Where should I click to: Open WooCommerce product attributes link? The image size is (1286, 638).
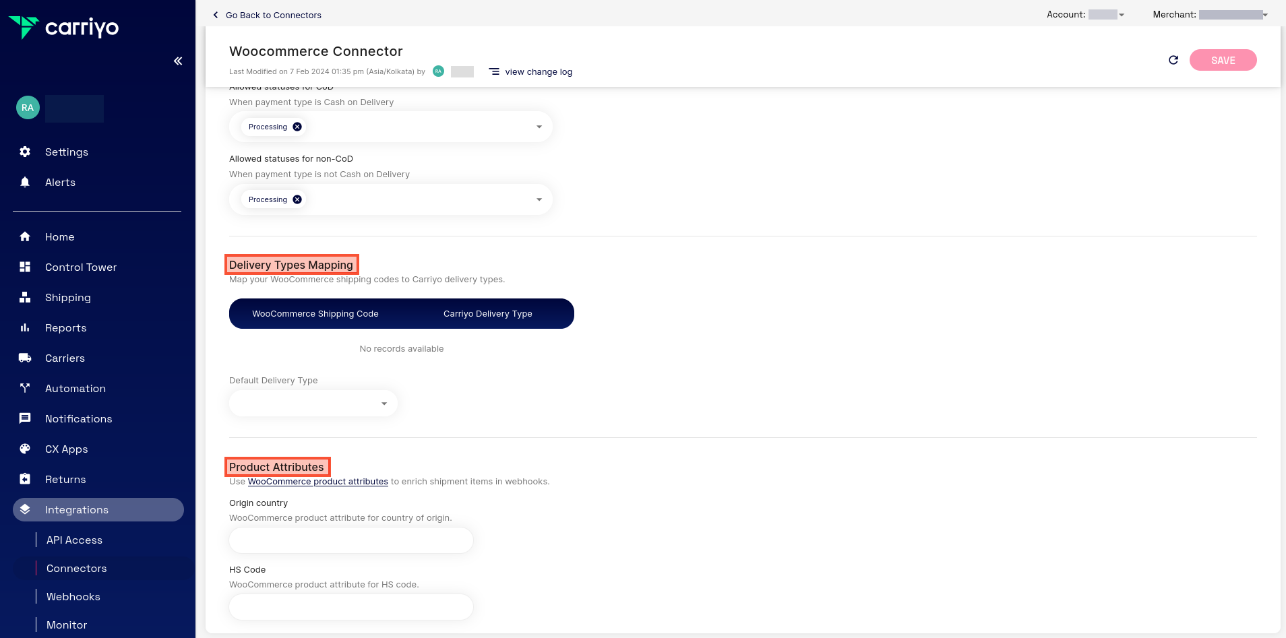pyautogui.click(x=318, y=481)
